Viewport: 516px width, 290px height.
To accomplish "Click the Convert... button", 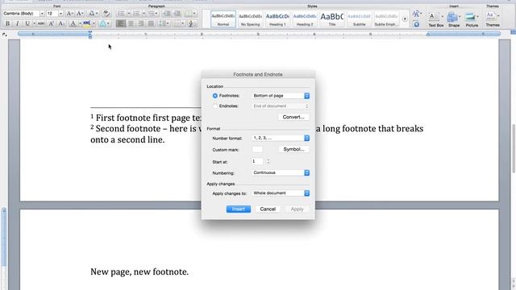I will (293, 117).
